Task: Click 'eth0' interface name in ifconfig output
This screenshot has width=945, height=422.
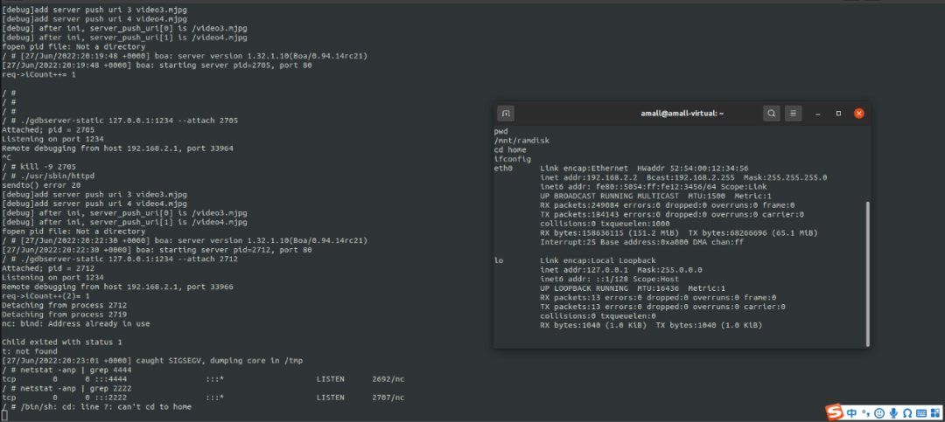Action: pyautogui.click(x=503, y=168)
